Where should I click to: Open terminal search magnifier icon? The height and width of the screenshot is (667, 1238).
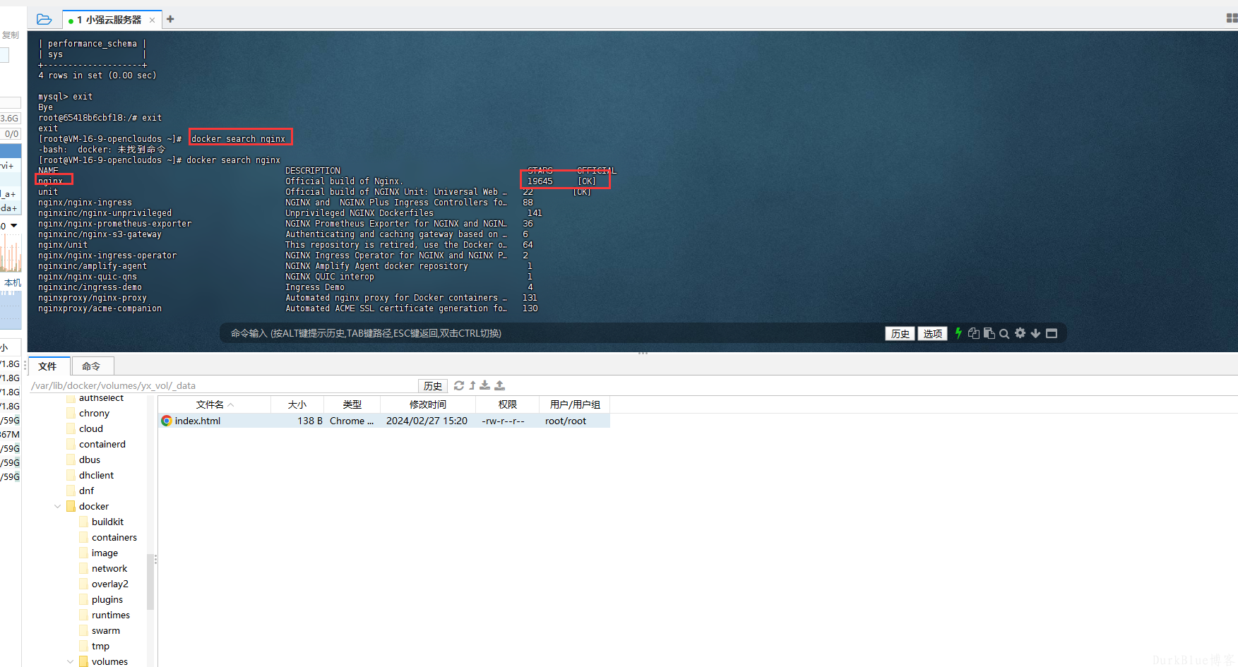tap(1004, 334)
